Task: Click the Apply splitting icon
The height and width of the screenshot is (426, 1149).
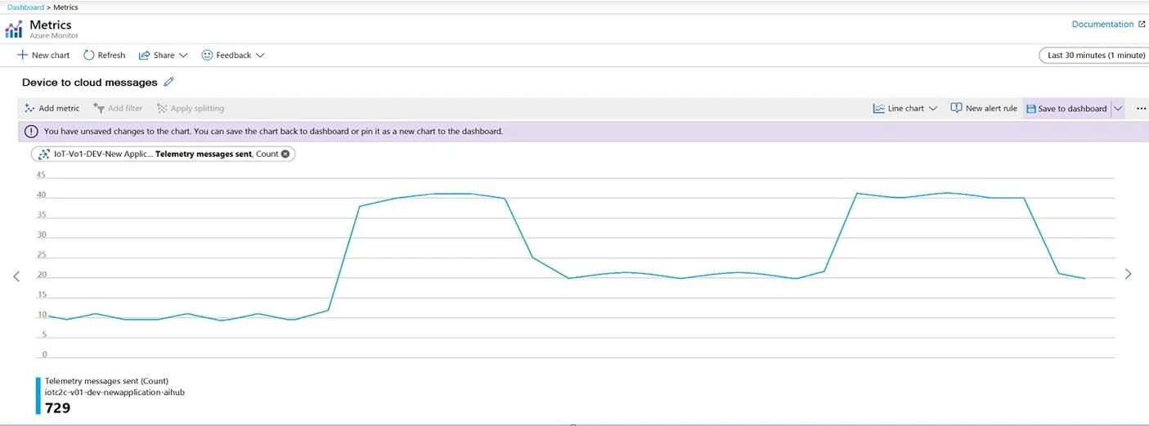Action: pos(162,108)
